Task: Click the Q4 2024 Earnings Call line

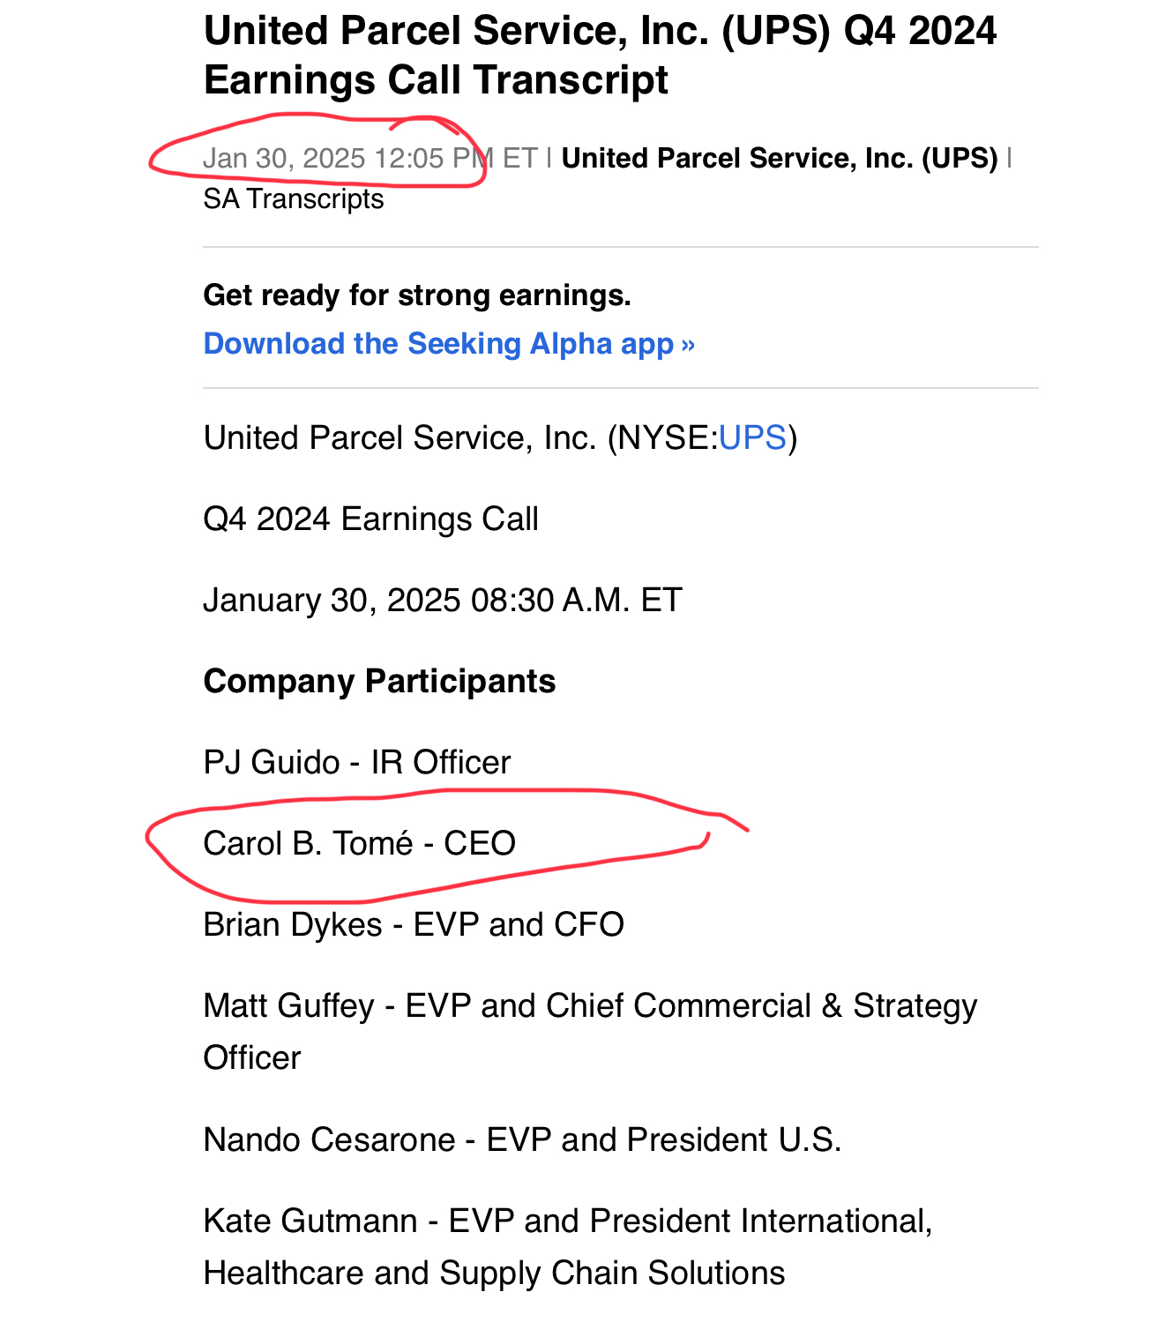Action: point(370,519)
